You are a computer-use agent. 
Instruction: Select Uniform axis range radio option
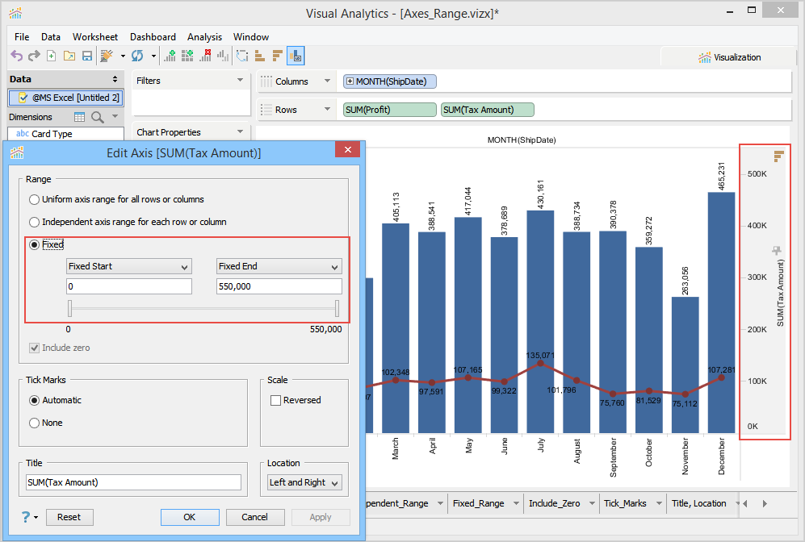click(34, 199)
